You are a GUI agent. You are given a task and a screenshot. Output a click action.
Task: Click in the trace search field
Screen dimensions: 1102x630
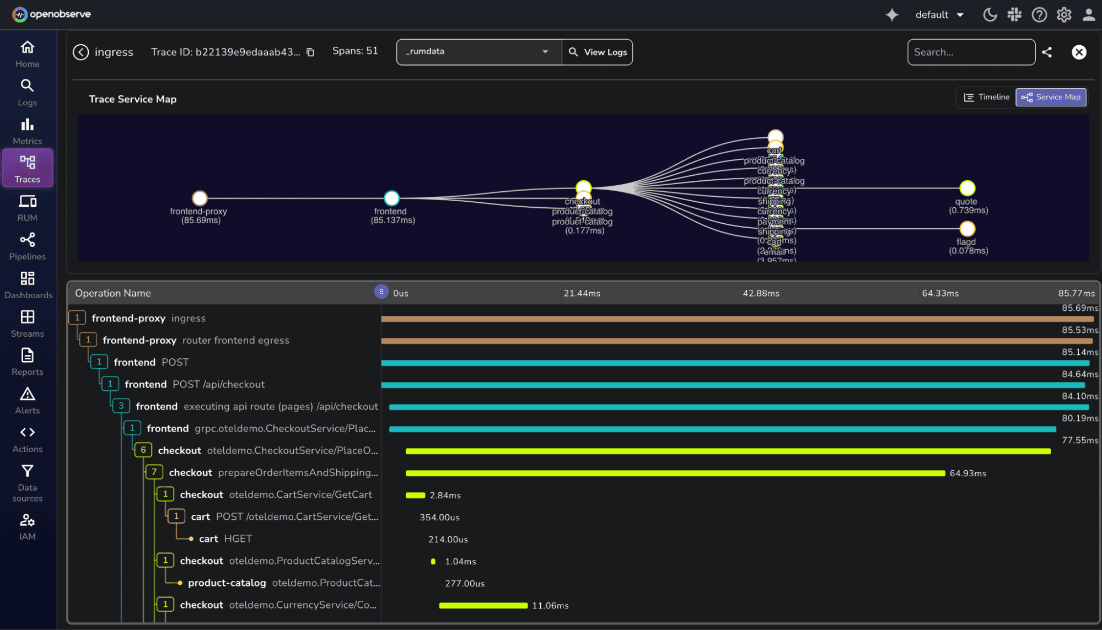(971, 52)
